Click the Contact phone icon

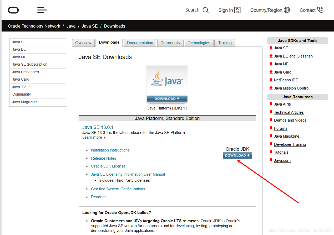coord(320,10)
